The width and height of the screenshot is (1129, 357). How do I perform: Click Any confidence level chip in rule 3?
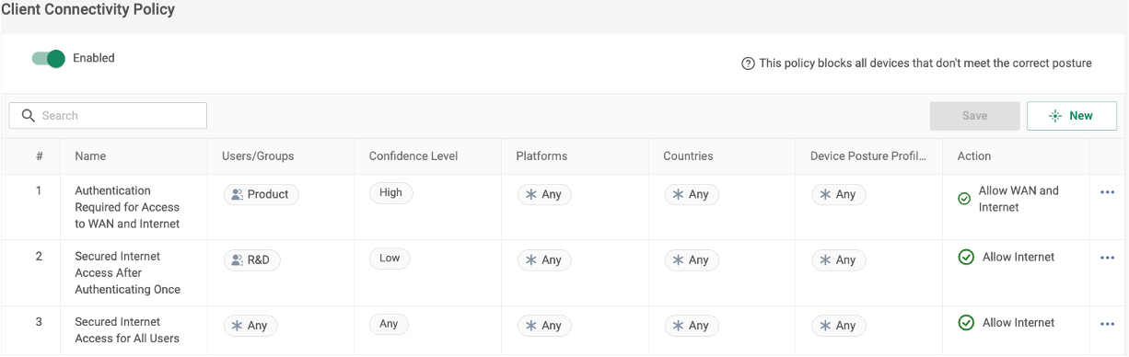(x=389, y=324)
